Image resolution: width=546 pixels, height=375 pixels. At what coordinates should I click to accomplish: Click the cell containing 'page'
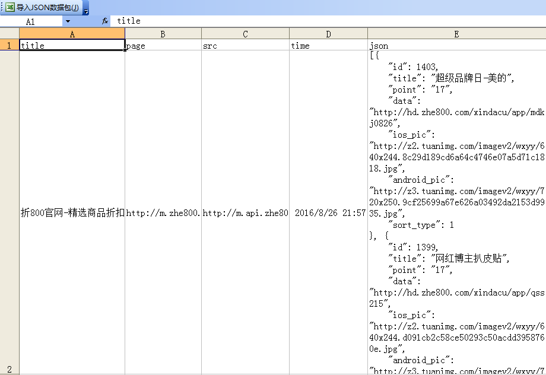point(163,46)
